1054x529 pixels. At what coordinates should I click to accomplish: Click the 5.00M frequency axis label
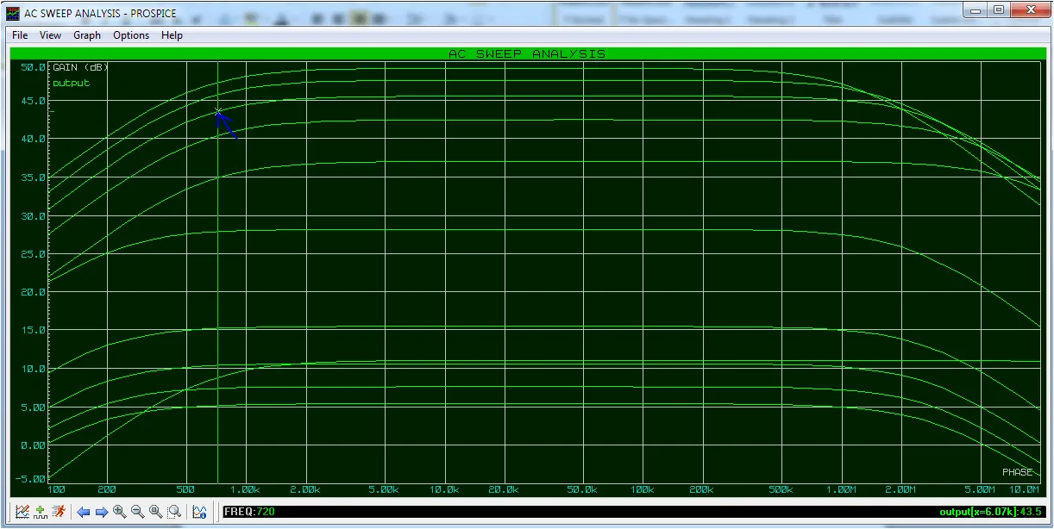978,489
